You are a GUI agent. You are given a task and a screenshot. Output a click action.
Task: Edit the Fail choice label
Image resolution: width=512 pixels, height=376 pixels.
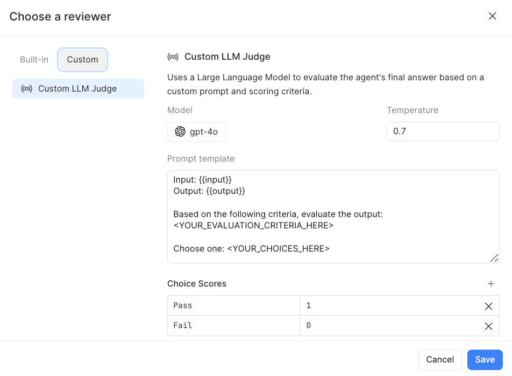pyautogui.click(x=231, y=325)
